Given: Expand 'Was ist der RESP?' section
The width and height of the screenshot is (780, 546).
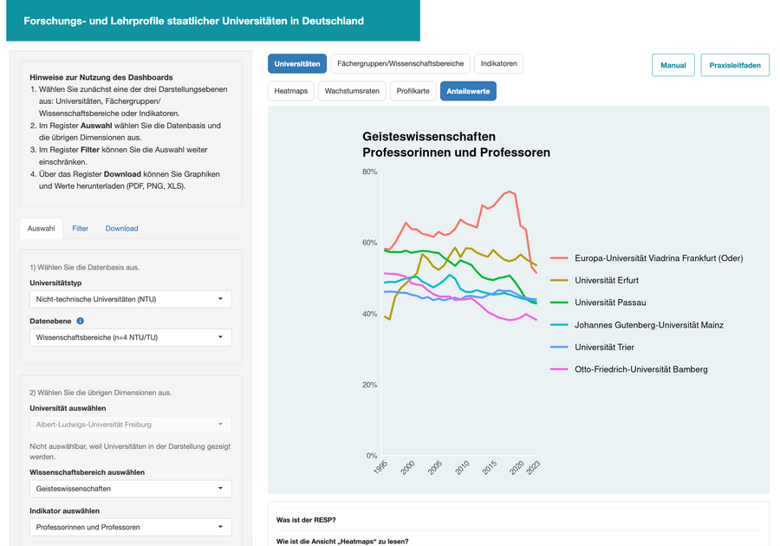Looking at the screenshot, I should [306, 520].
